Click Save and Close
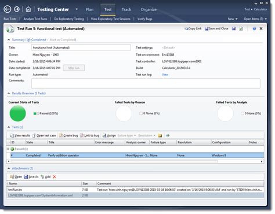The image size is (275, 214). click(216, 28)
